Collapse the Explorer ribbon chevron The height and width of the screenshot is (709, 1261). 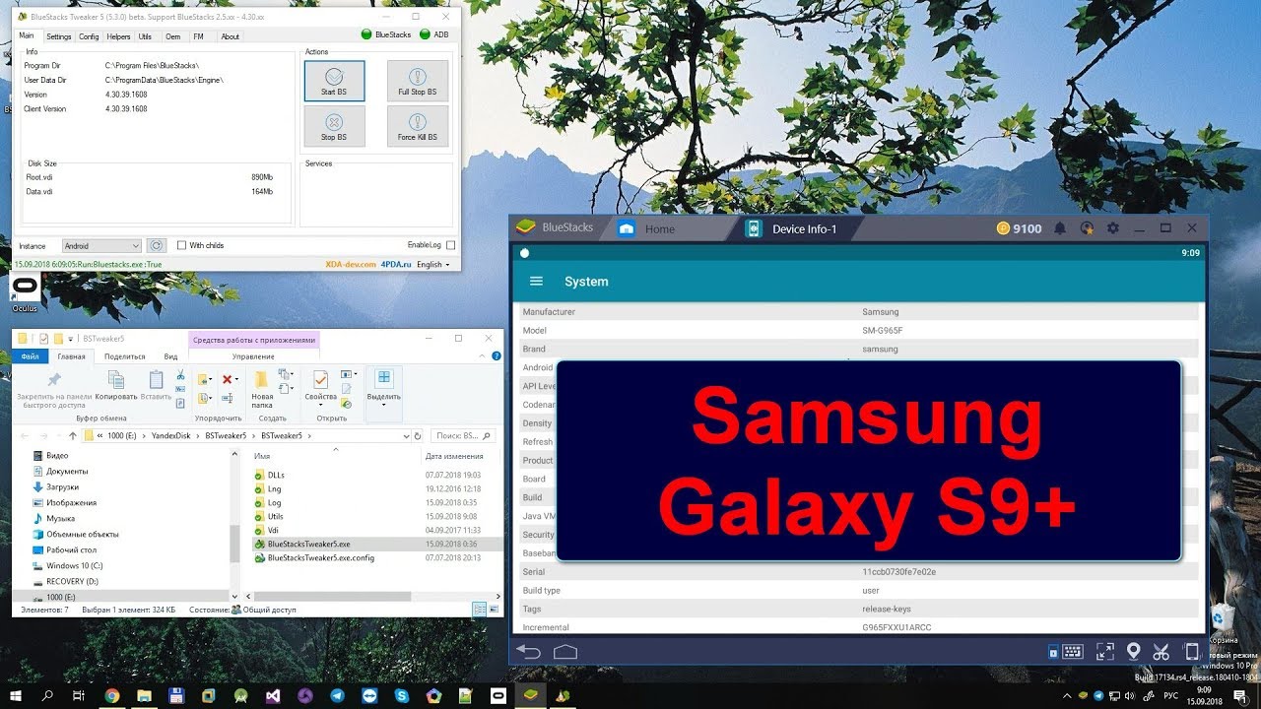point(483,356)
